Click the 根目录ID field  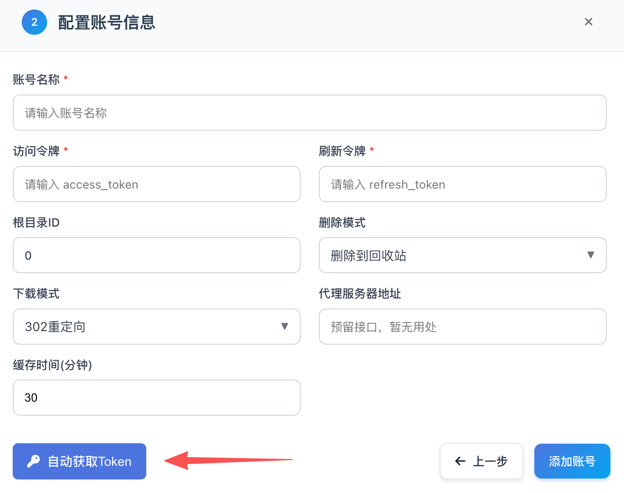coord(157,255)
